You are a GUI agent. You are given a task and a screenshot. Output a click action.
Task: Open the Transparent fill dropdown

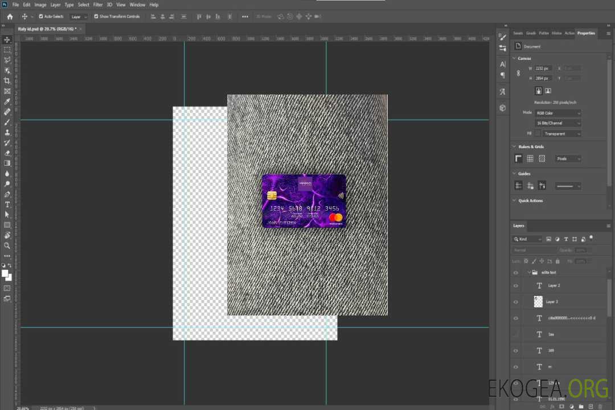click(561, 134)
